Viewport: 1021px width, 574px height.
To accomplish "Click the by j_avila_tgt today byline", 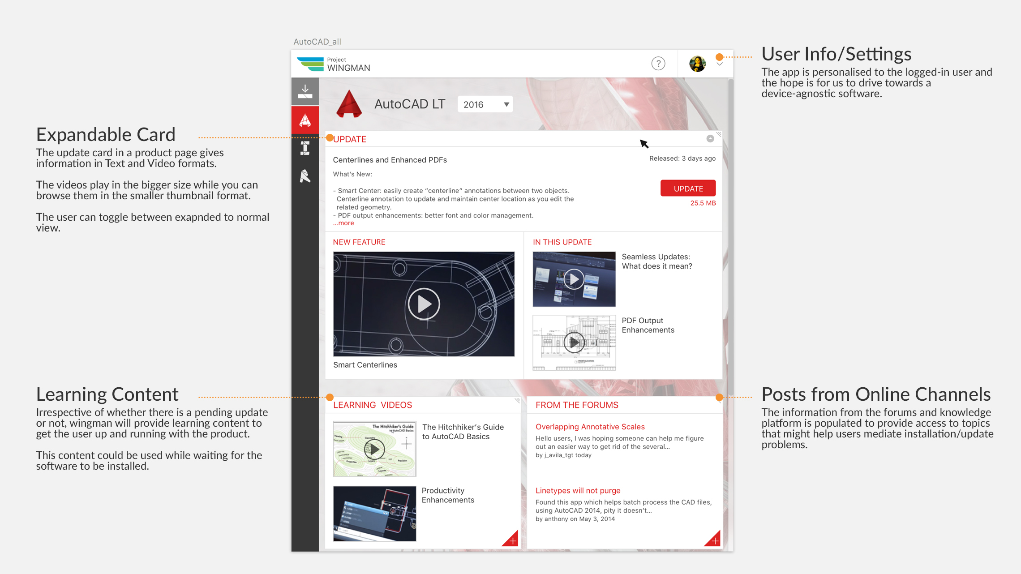I will coord(563,455).
